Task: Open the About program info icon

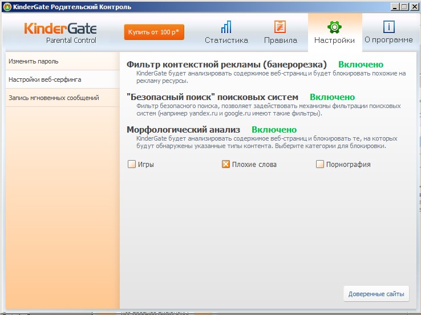Action: click(x=388, y=27)
